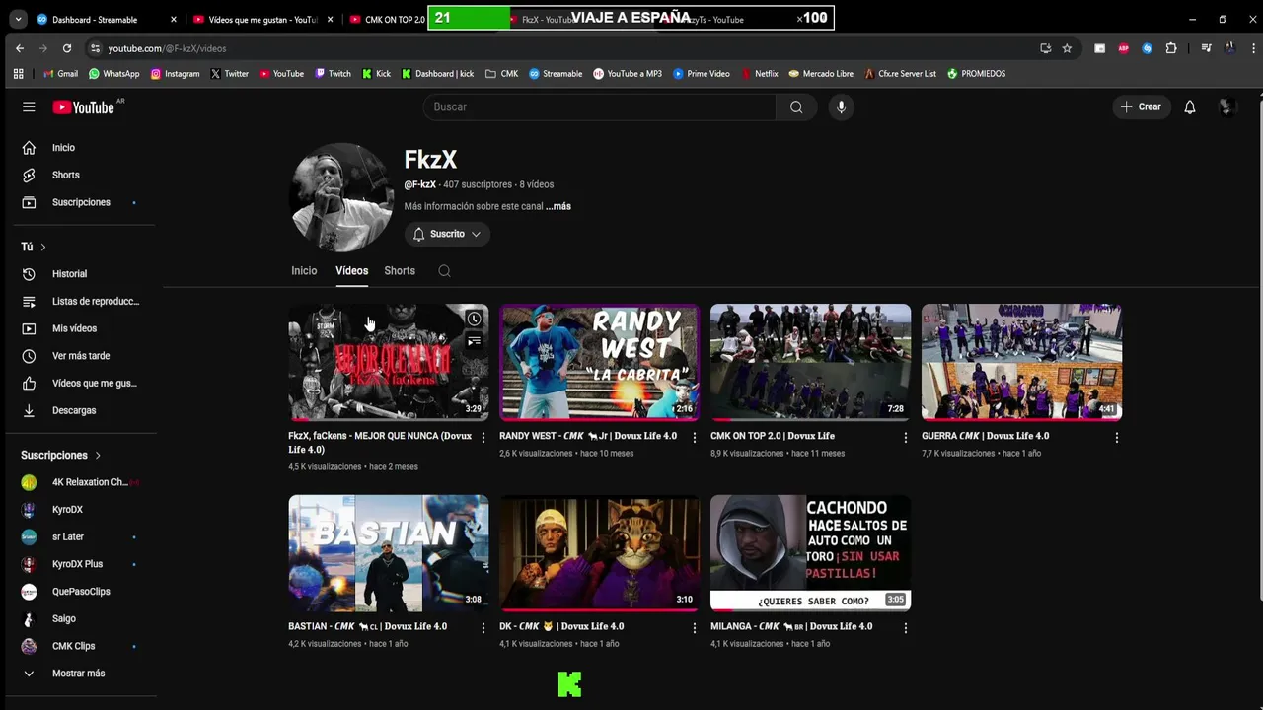Click the search magnifier button
Viewport: 1263px width, 710px height.
[x=796, y=106]
